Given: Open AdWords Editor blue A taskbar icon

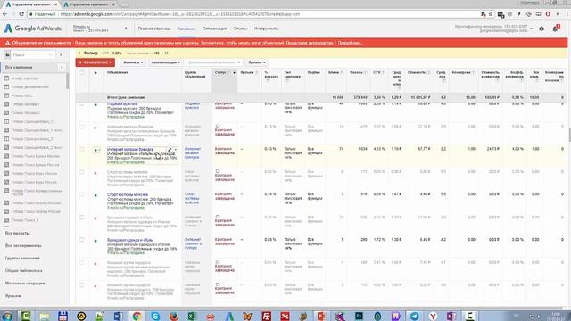Looking at the screenshot, I should [x=229, y=316].
